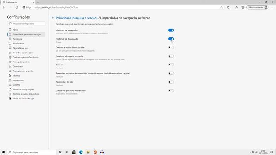This screenshot has height=155, width=276.
Task: Click the volume icon in system tray
Action: click(x=256, y=152)
